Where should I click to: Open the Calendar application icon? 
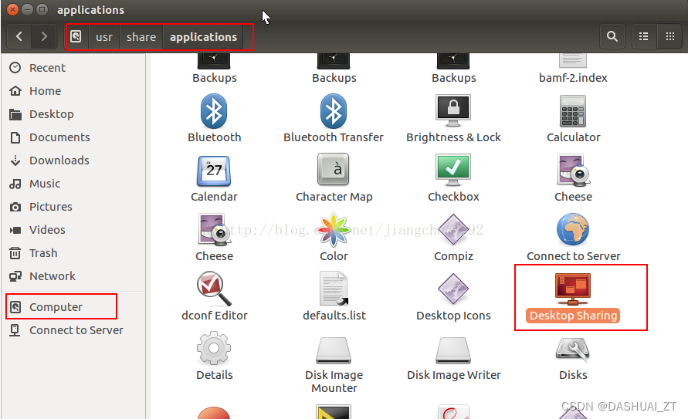coord(214,171)
